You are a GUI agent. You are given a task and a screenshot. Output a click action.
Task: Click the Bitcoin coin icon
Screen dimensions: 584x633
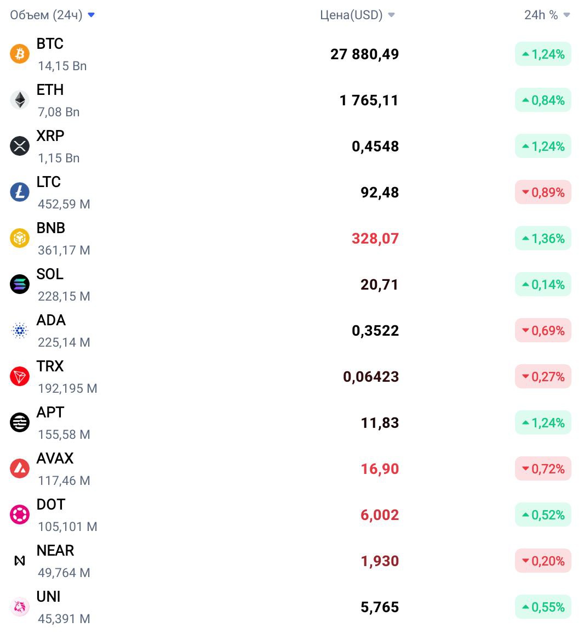pyautogui.click(x=20, y=54)
